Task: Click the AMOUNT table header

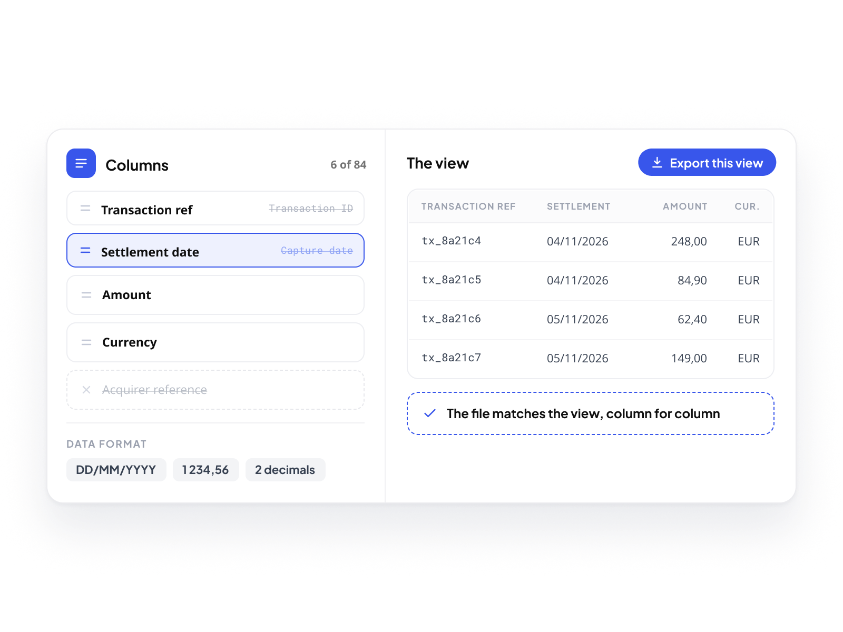Action: (685, 206)
